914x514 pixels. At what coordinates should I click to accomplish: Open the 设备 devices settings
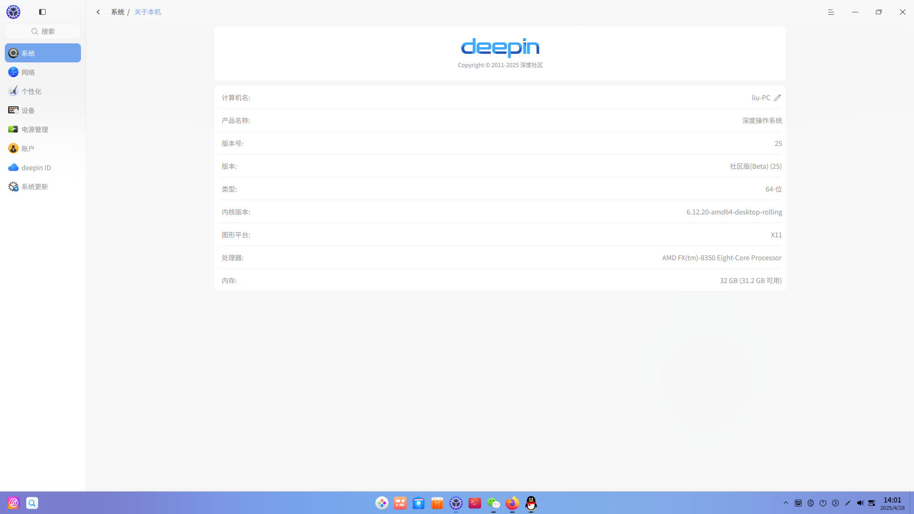click(43, 110)
